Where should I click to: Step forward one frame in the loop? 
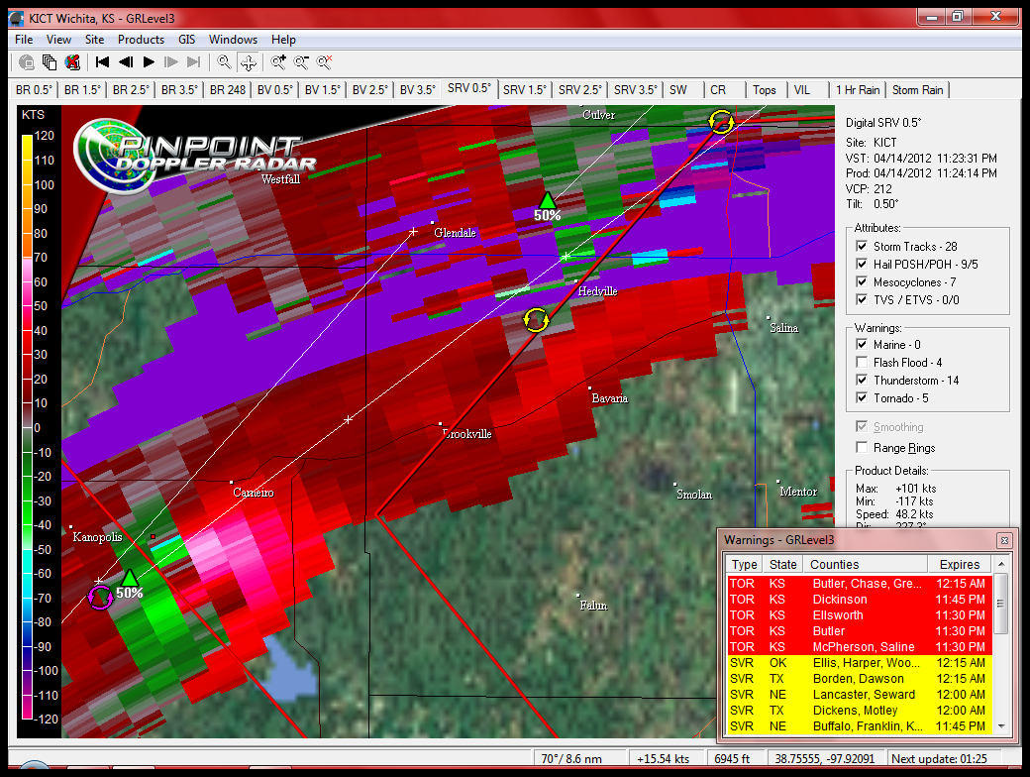click(x=171, y=62)
